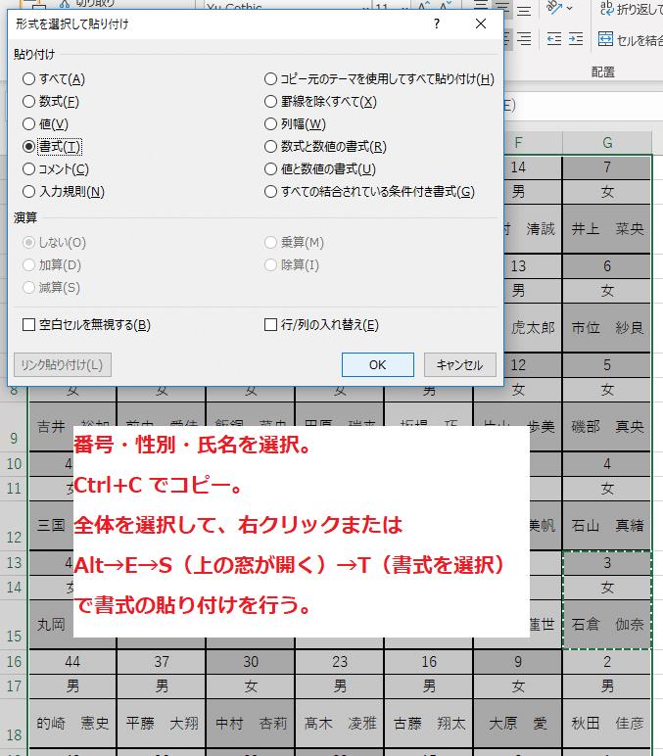Click the 減算(S) operation radio button
Image resolution: width=663 pixels, height=756 pixels.
52,288
